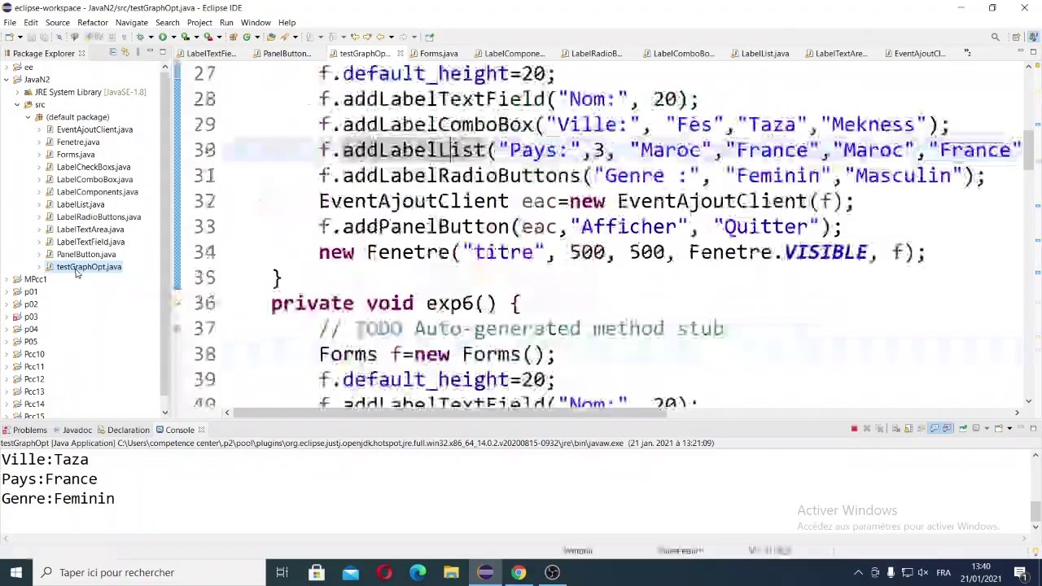Click the Coverage run toolbar icon

point(185,37)
